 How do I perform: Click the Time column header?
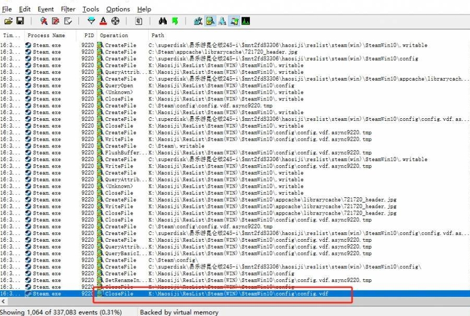[12, 36]
